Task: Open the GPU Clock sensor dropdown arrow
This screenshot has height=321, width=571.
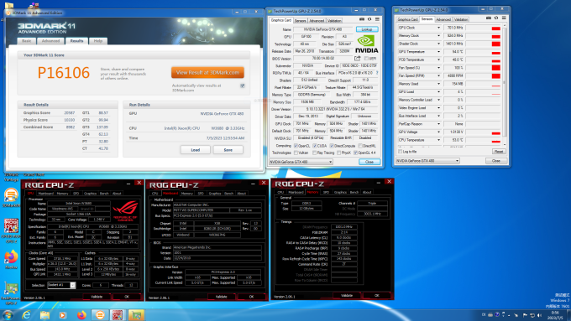Action: point(438,28)
